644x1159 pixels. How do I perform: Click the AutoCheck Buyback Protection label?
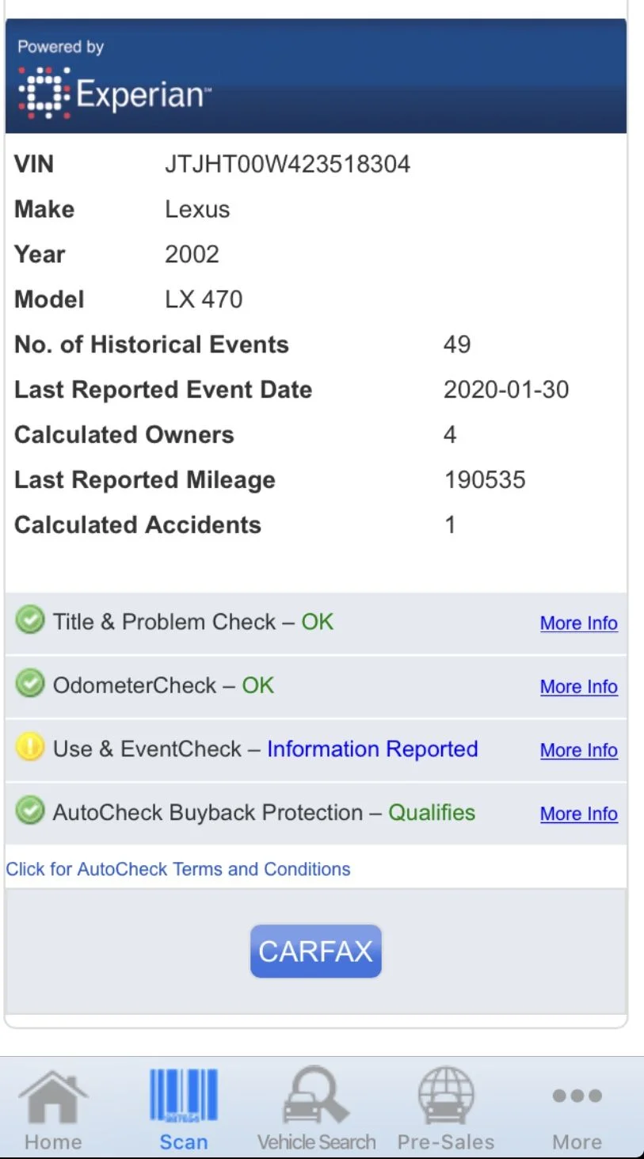[208, 813]
